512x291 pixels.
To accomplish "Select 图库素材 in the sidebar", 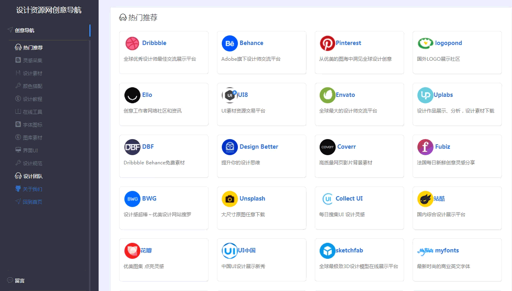I will (x=33, y=137).
